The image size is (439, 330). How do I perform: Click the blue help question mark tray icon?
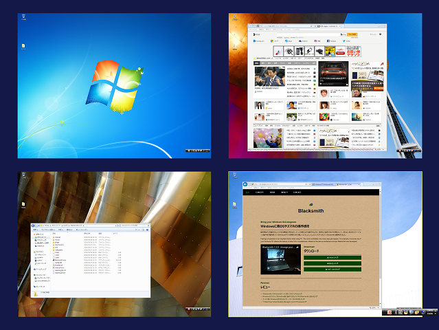pos(423,312)
